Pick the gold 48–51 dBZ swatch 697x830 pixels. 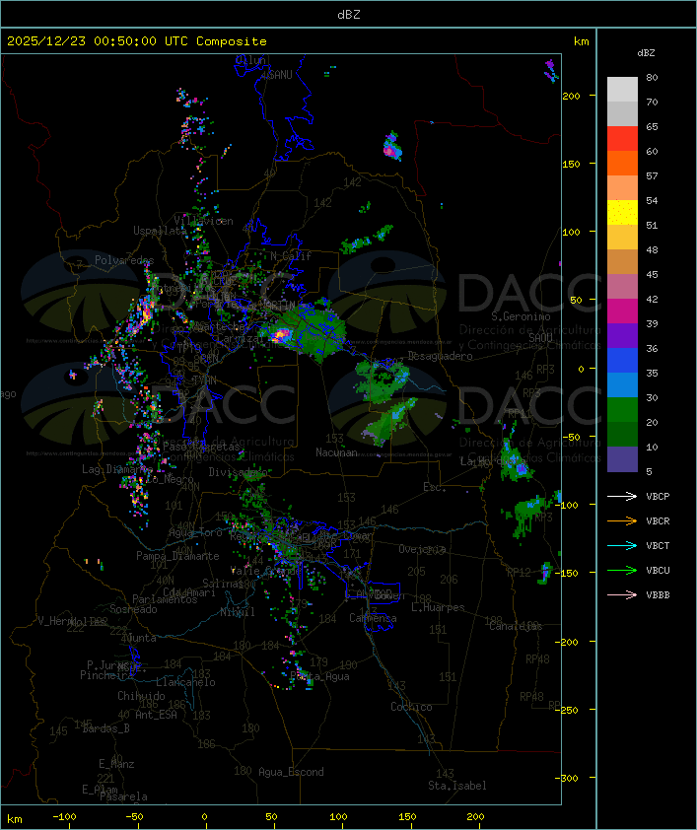(622, 238)
